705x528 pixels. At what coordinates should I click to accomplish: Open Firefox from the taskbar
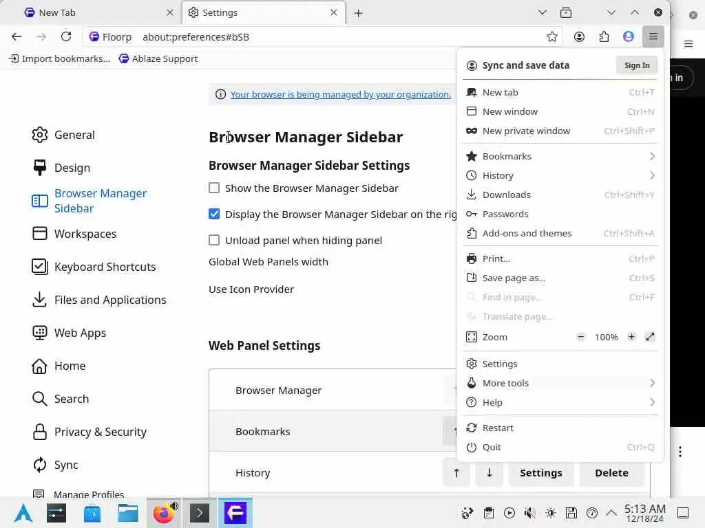tap(164, 513)
